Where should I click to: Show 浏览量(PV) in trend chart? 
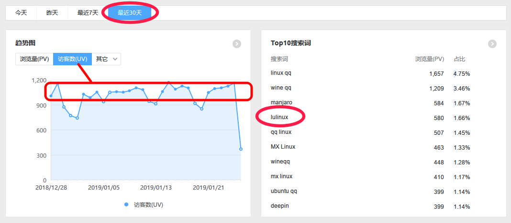34,59
